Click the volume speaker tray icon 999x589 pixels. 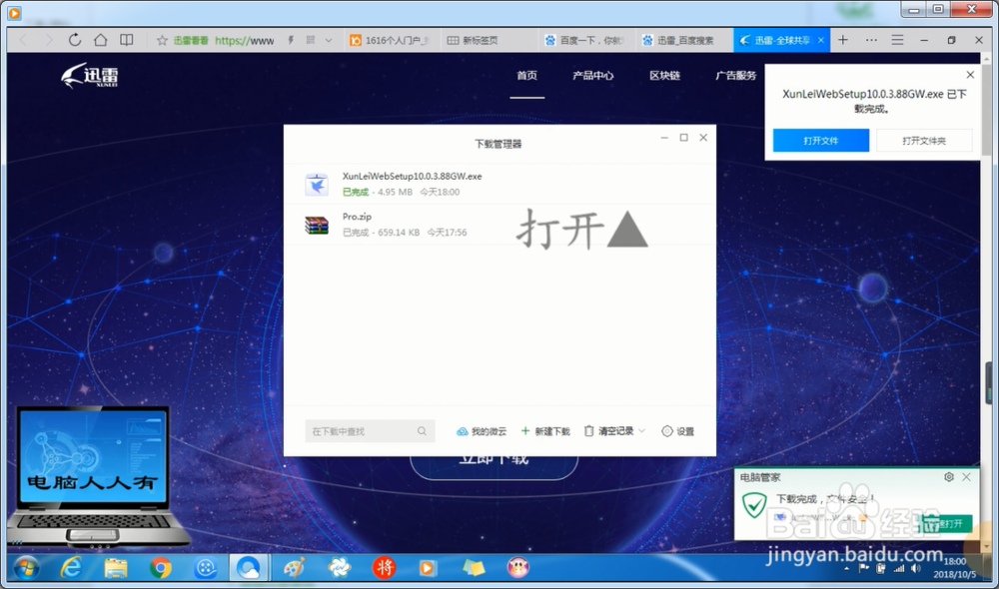(915, 568)
